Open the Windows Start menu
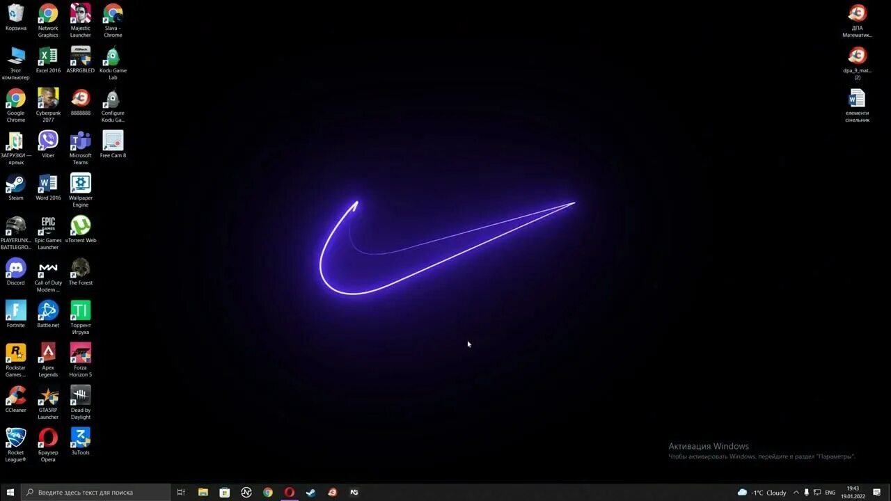 click(10, 492)
